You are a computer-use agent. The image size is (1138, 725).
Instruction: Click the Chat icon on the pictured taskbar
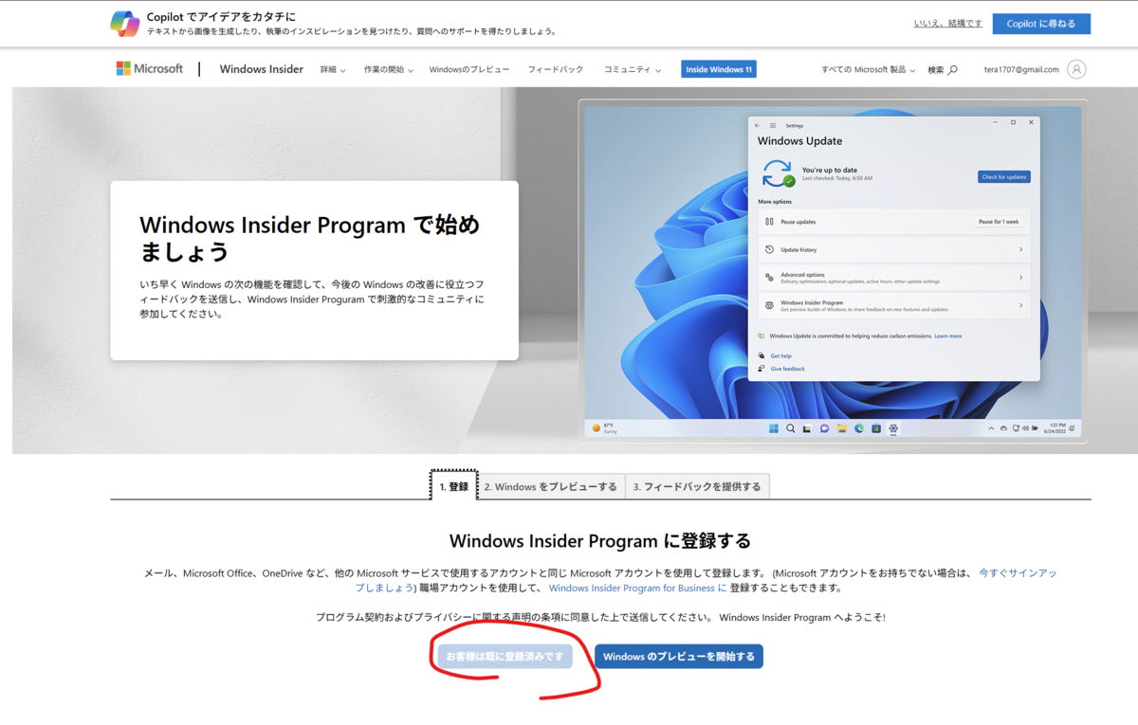(x=824, y=428)
